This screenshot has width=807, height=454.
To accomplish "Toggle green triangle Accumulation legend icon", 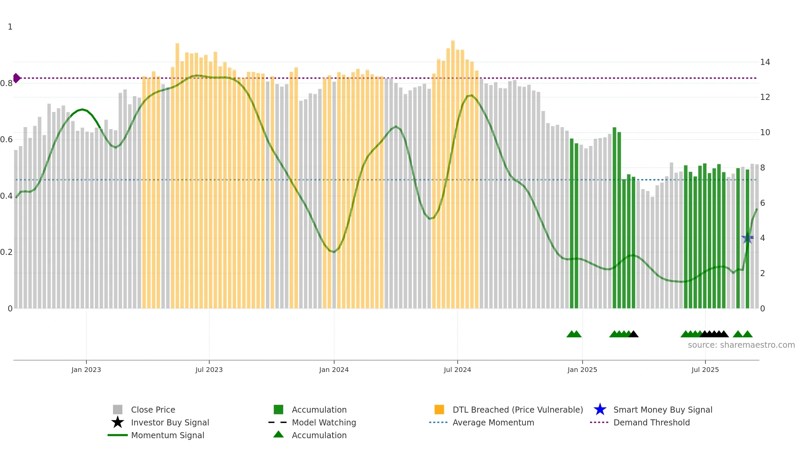I will coord(278,434).
